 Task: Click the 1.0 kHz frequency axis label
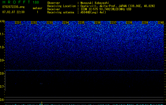(x=2, y=47)
